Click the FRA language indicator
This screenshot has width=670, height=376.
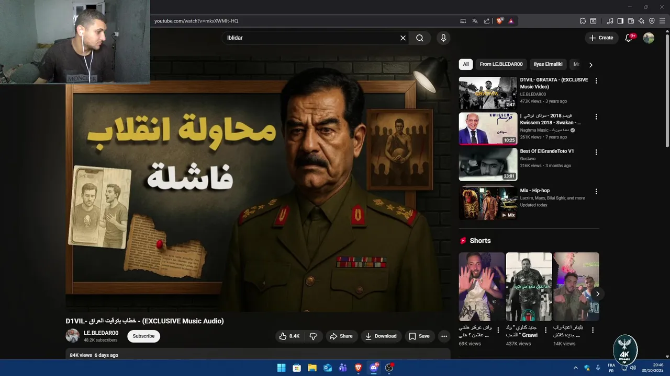point(611,368)
